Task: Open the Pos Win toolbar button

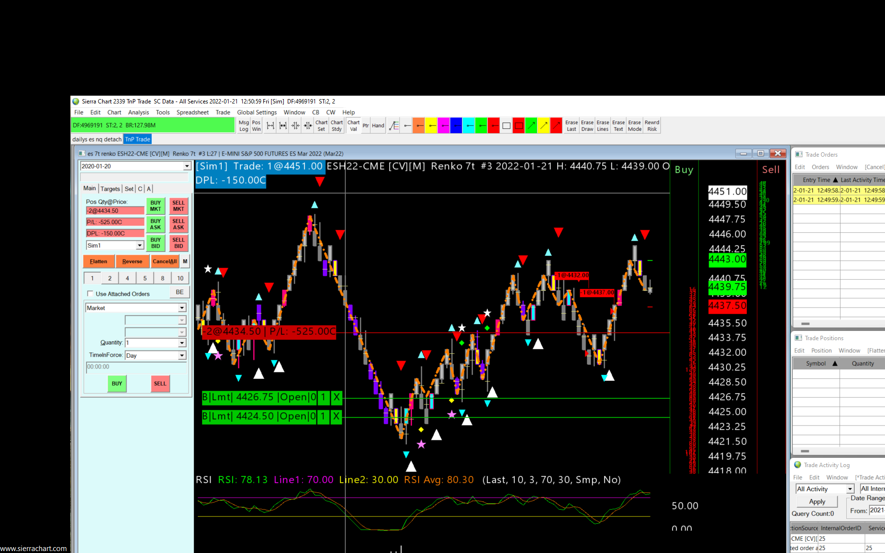Action: (x=256, y=125)
